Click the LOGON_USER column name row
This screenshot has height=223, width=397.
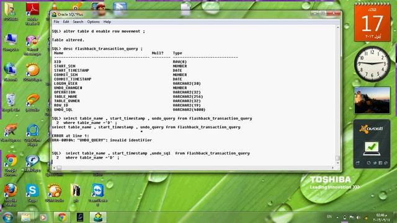(66, 84)
